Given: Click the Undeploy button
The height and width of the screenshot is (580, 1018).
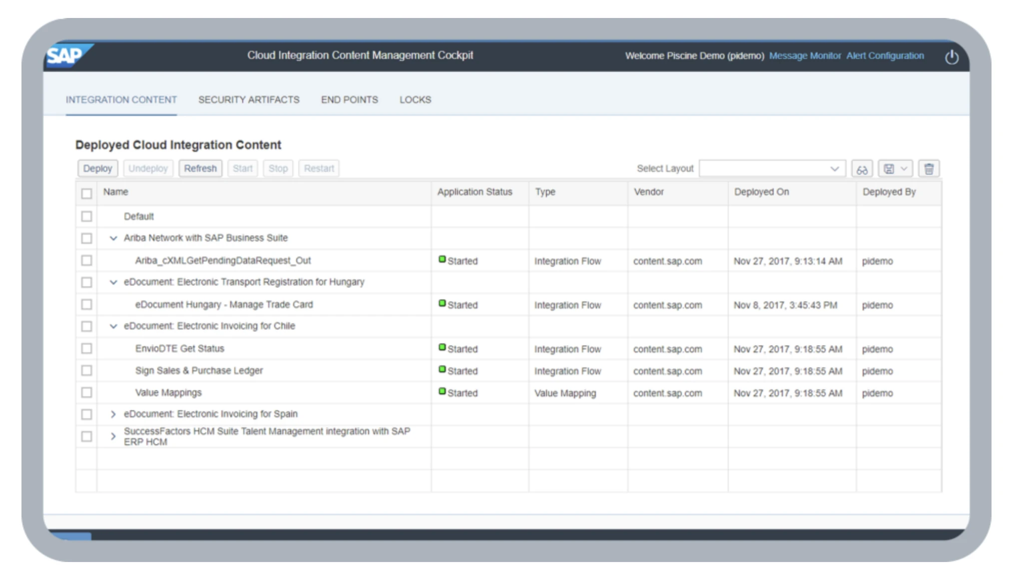Looking at the screenshot, I should tap(148, 169).
